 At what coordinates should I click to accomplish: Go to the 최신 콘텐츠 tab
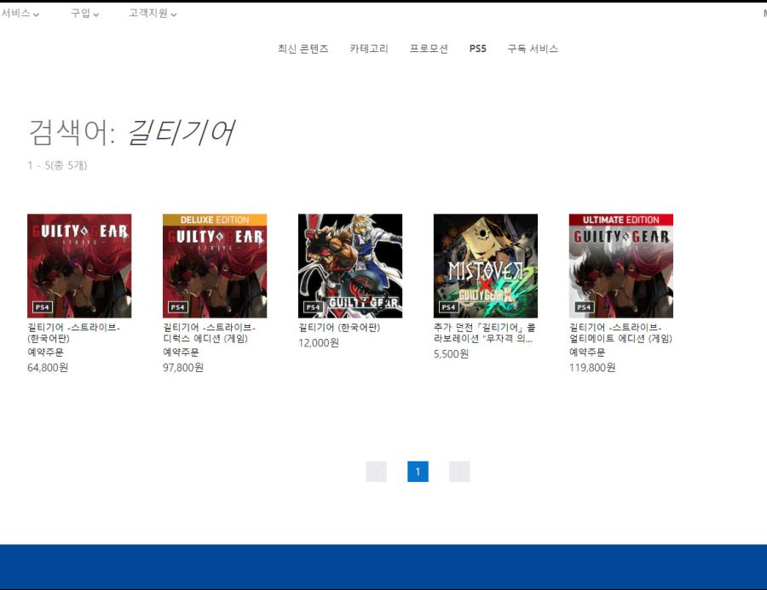point(303,49)
